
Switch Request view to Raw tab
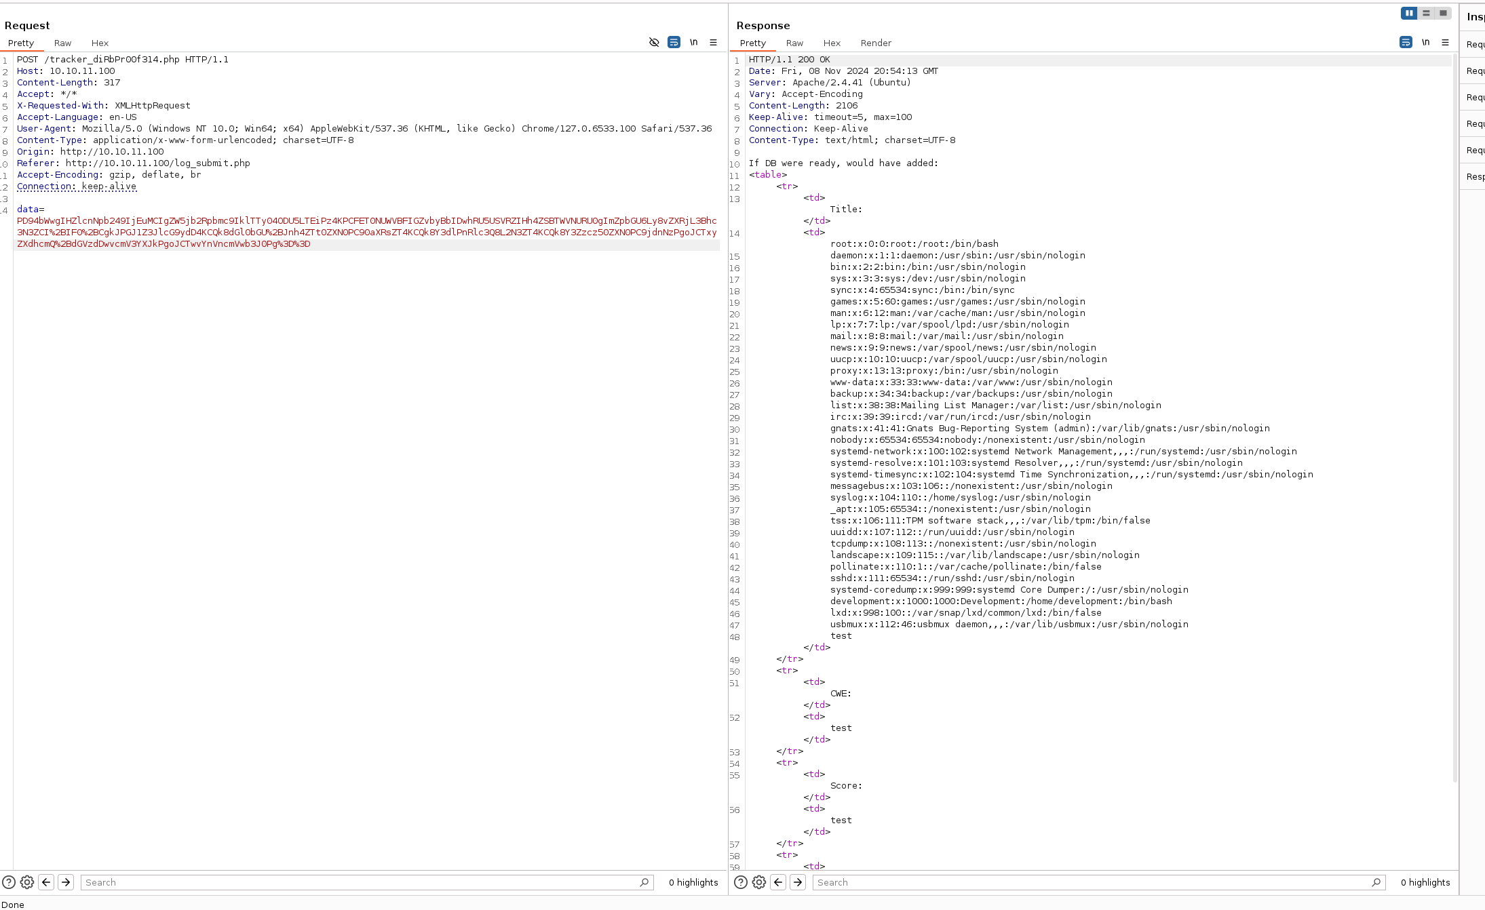pyautogui.click(x=62, y=43)
